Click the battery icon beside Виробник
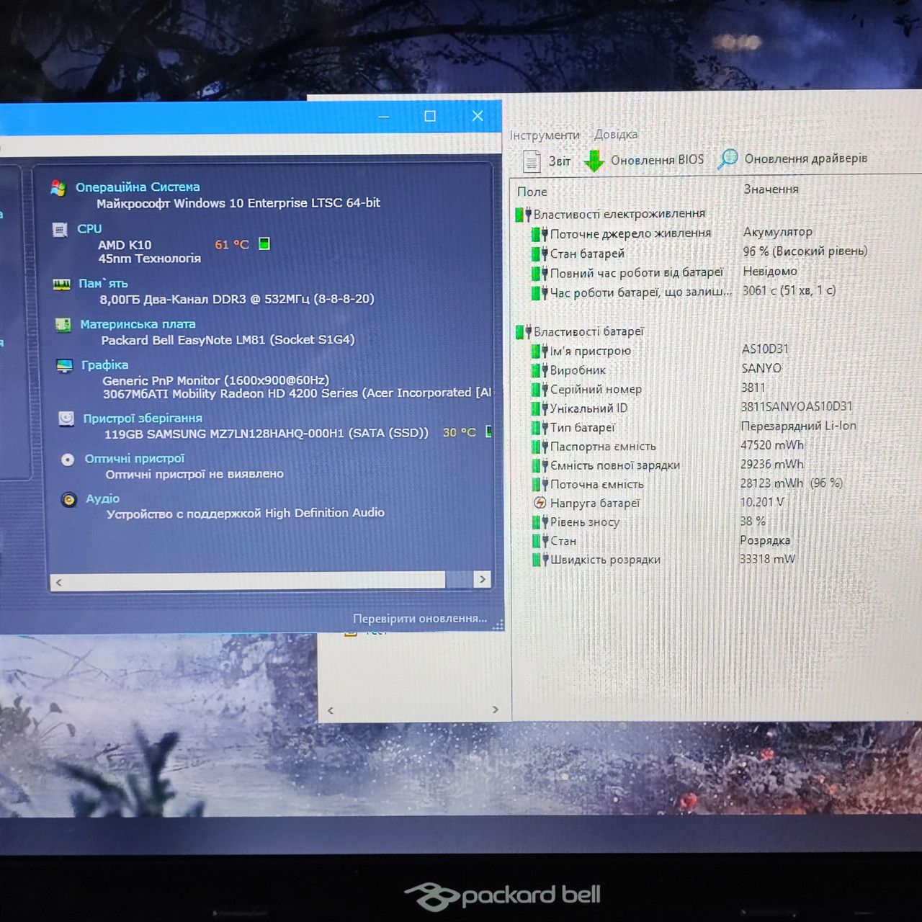 pos(540,370)
